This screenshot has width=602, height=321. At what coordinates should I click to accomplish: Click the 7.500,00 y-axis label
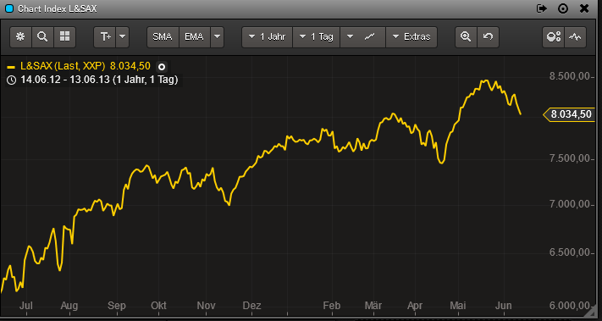click(x=569, y=158)
